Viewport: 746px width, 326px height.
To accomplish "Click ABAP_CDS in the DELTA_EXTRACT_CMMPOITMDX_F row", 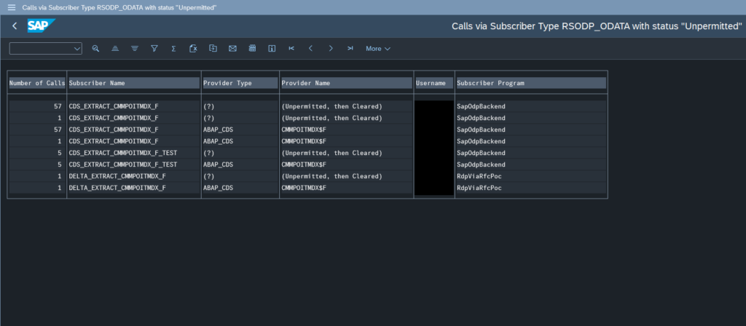I will tap(218, 188).
